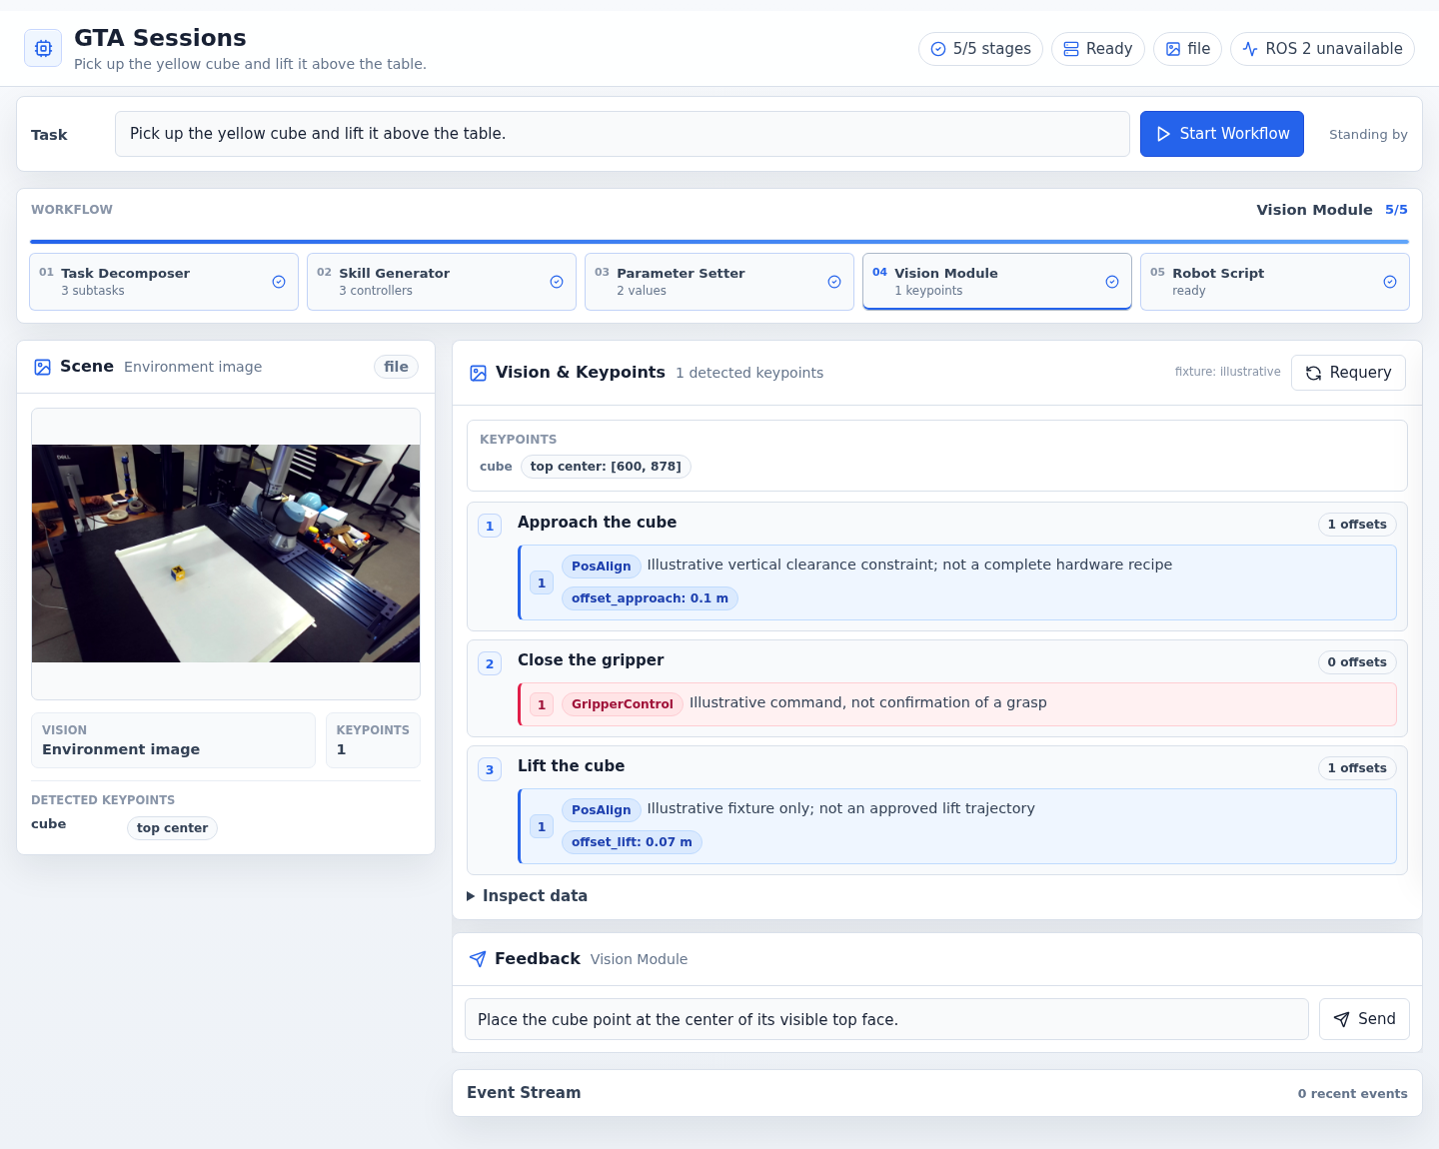Click the offset_approach: 0.1 m chip
Viewport: 1439px width, 1149px height.
coord(650,598)
